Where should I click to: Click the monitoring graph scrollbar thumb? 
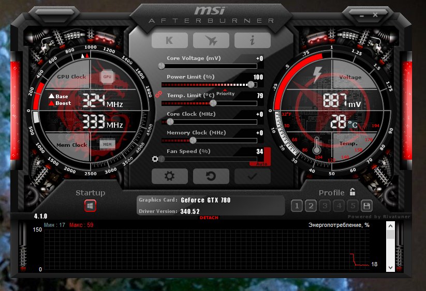[390, 234]
